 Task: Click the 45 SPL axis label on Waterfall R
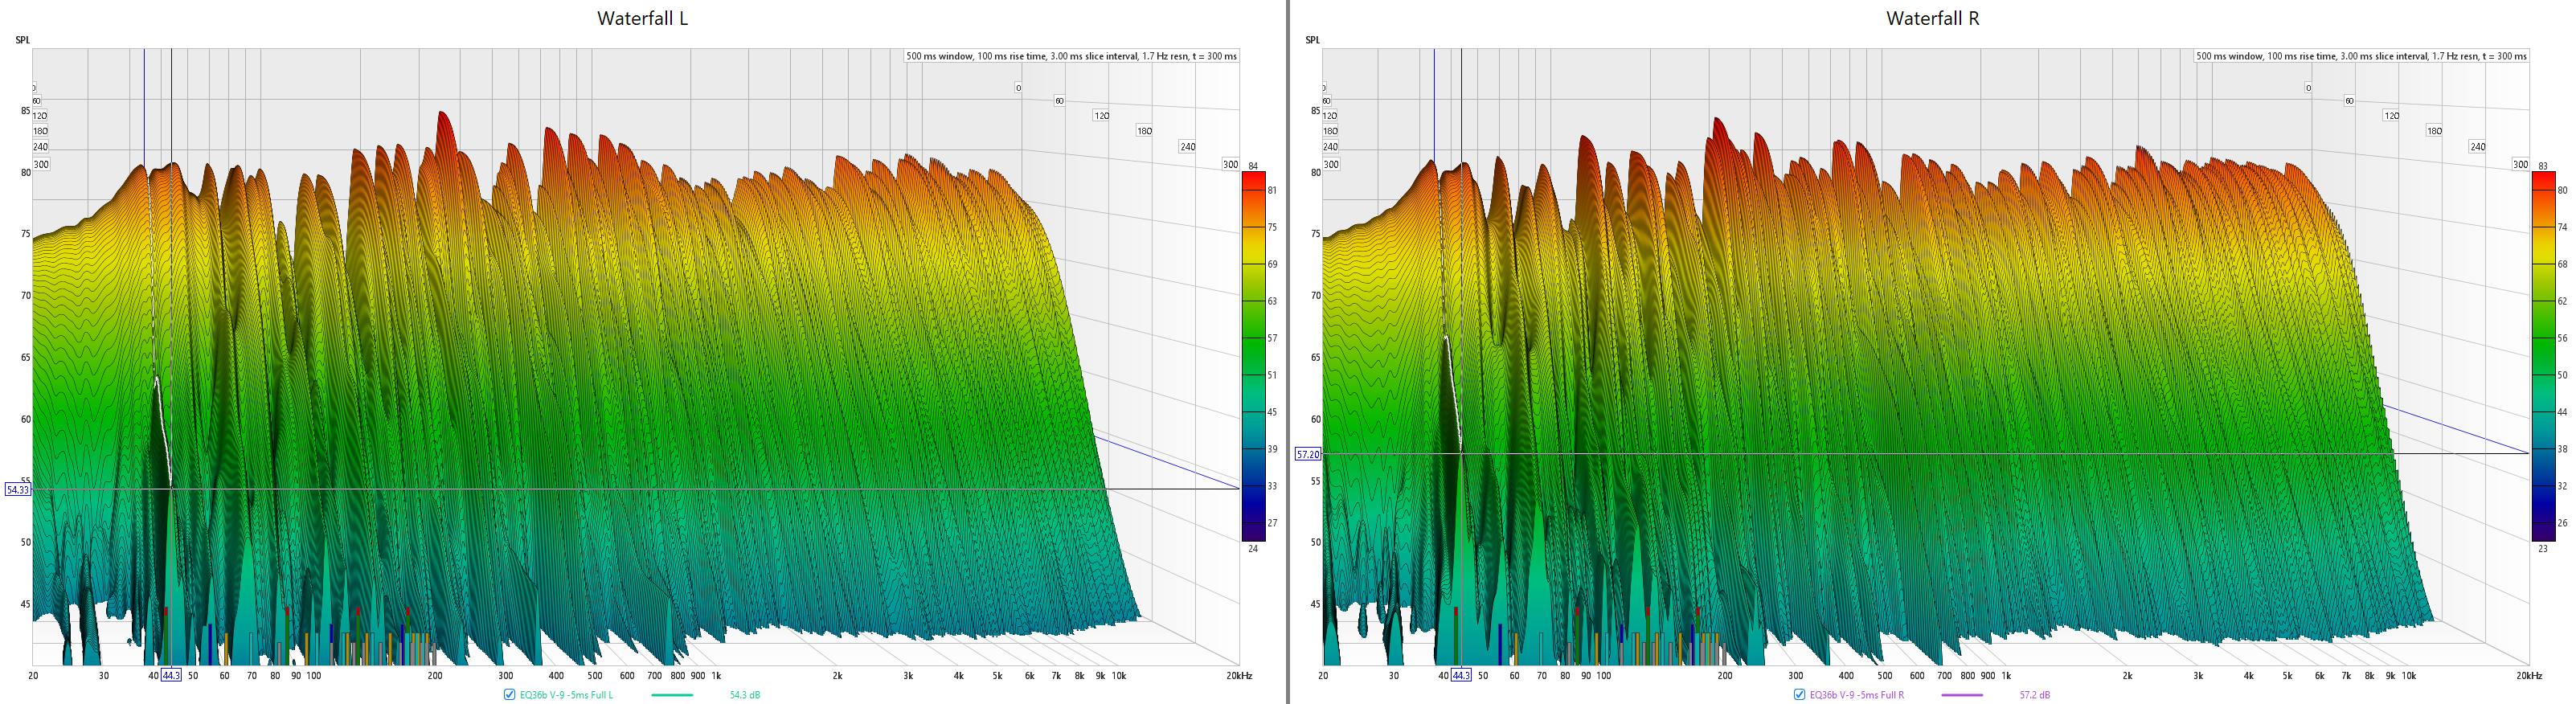tap(1315, 604)
